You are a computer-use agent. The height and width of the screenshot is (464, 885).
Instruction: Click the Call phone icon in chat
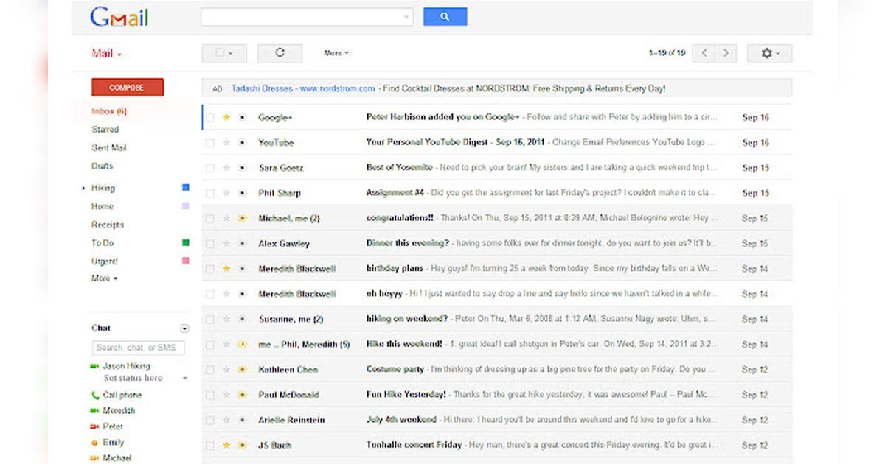[94, 395]
